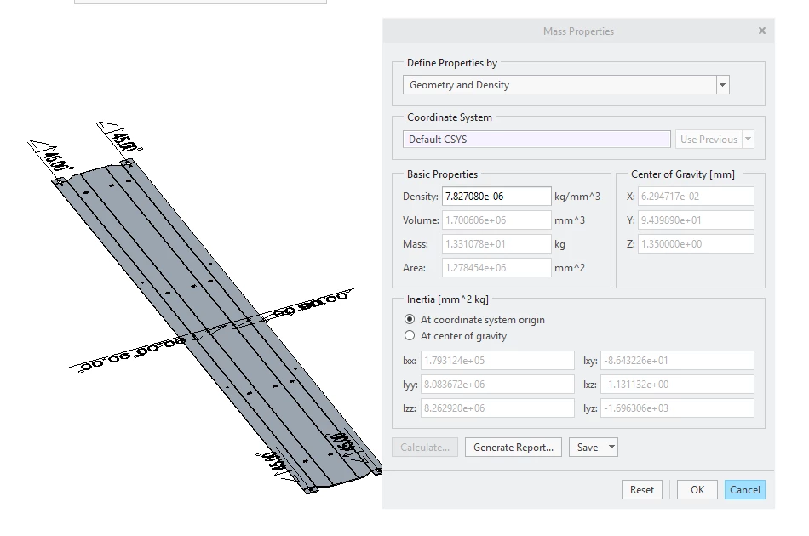The width and height of the screenshot is (809, 536).
Task: Click the Ixy inertia field
Action: coord(677,360)
